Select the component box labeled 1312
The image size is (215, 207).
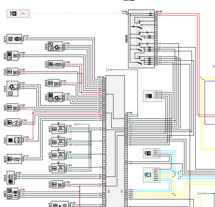pos(13,88)
